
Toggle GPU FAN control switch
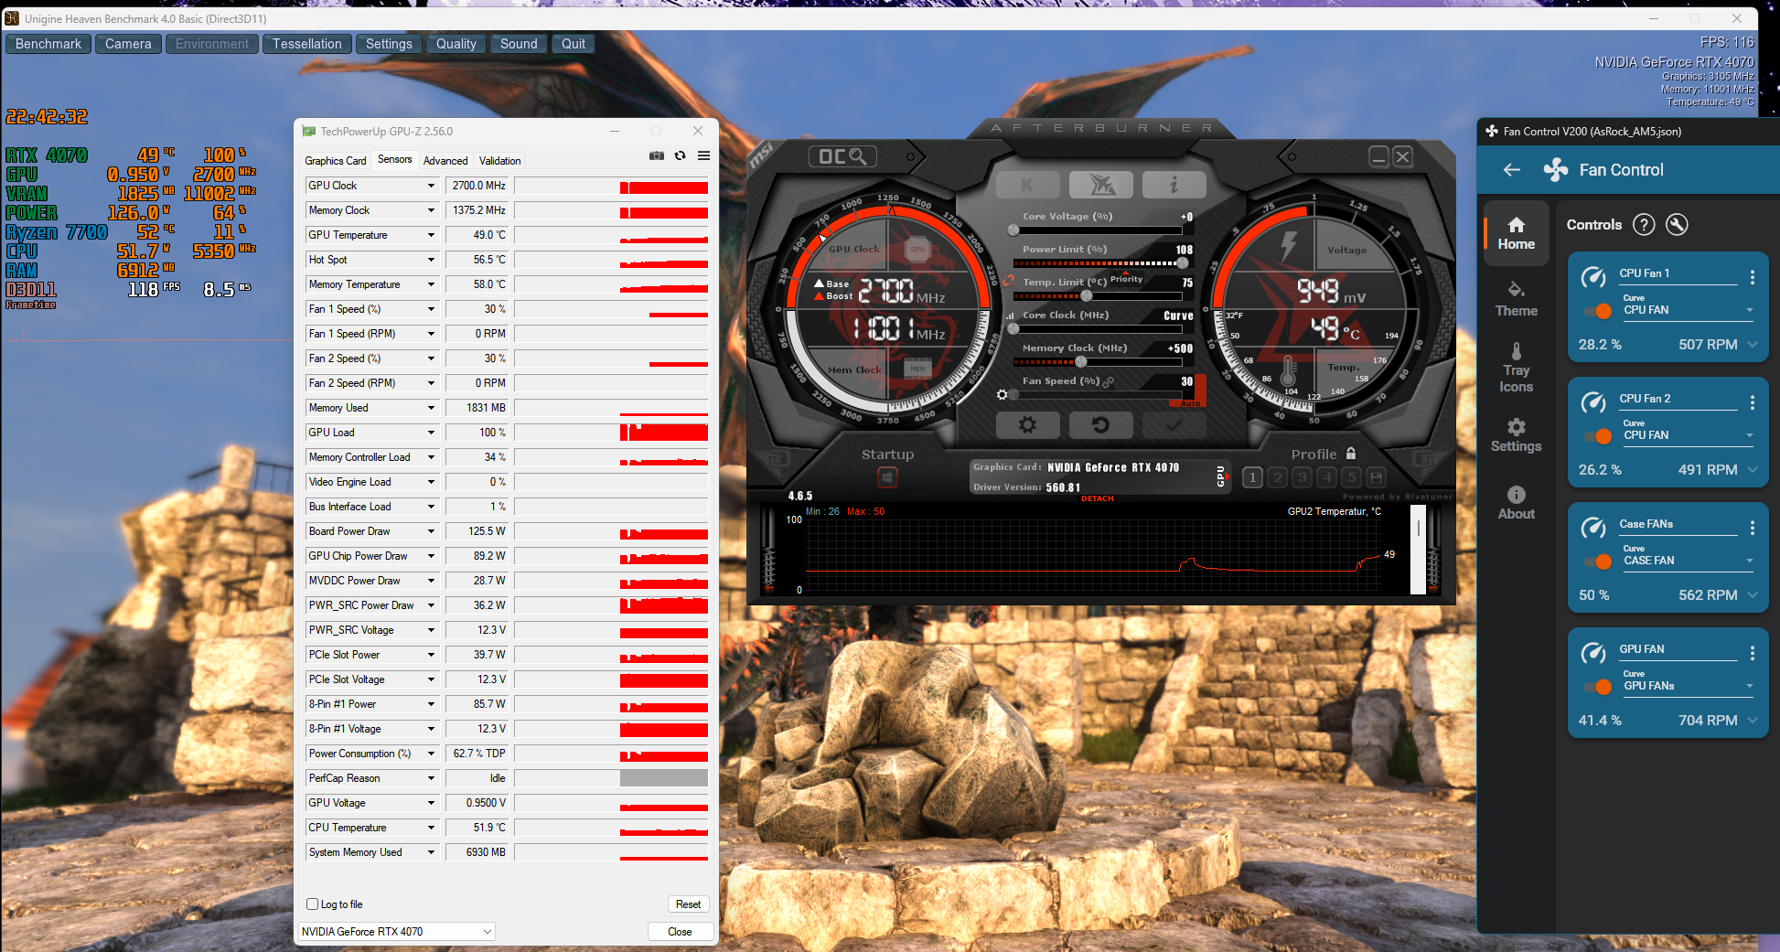[1597, 687]
